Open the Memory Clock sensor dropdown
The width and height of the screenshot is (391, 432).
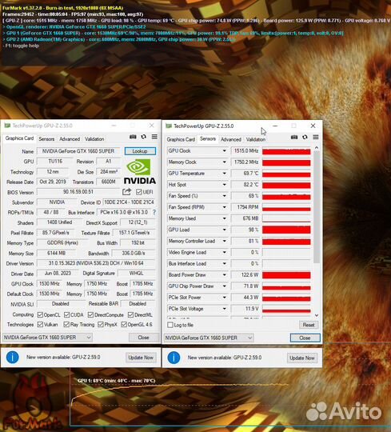pos(225,162)
